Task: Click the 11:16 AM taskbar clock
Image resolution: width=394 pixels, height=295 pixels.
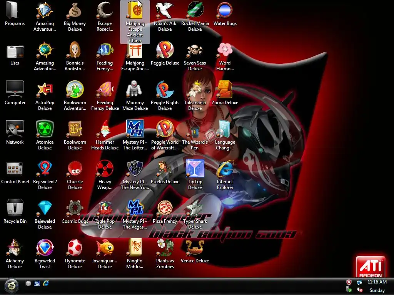Action: 377,282
